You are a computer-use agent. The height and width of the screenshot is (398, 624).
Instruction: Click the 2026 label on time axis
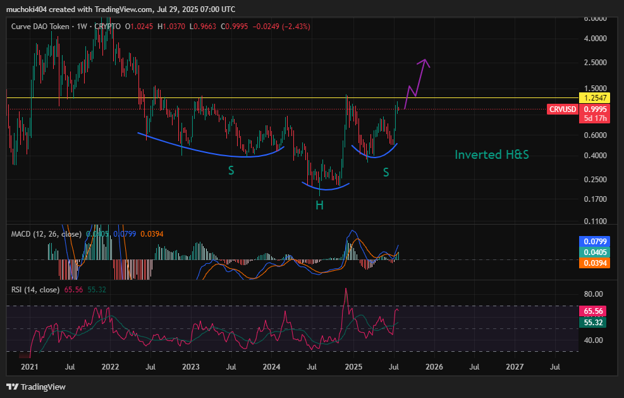(x=434, y=366)
